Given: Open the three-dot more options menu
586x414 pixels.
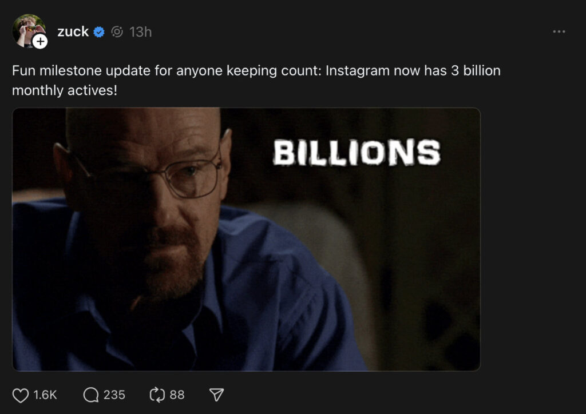Looking at the screenshot, I should click(x=559, y=32).
